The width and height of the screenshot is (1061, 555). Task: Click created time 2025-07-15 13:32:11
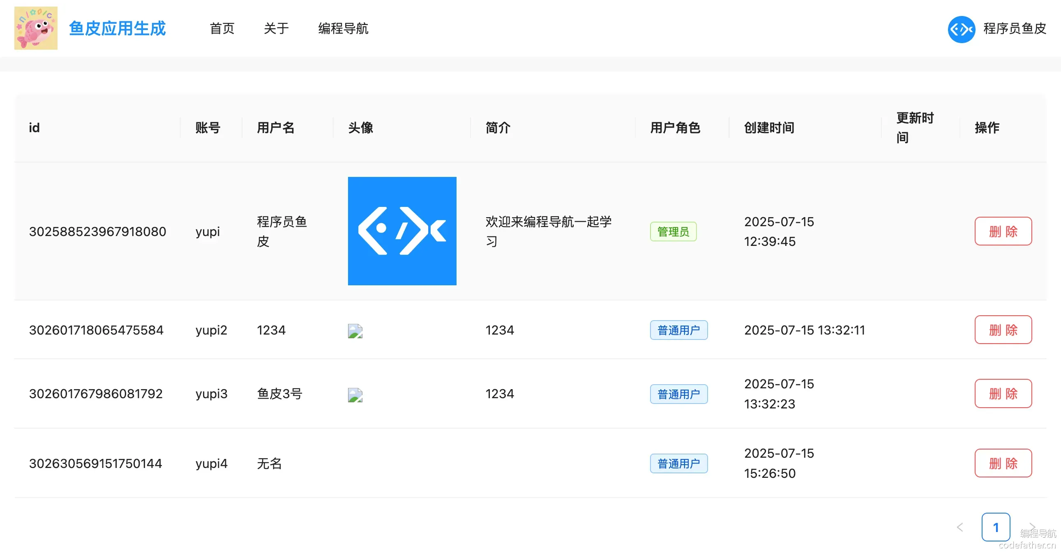tap(805, 330)
